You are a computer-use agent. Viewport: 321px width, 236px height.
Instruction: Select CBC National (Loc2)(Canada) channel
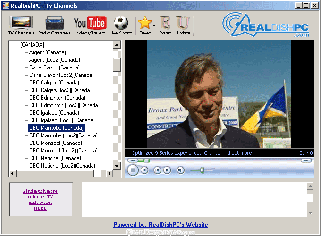62,166
